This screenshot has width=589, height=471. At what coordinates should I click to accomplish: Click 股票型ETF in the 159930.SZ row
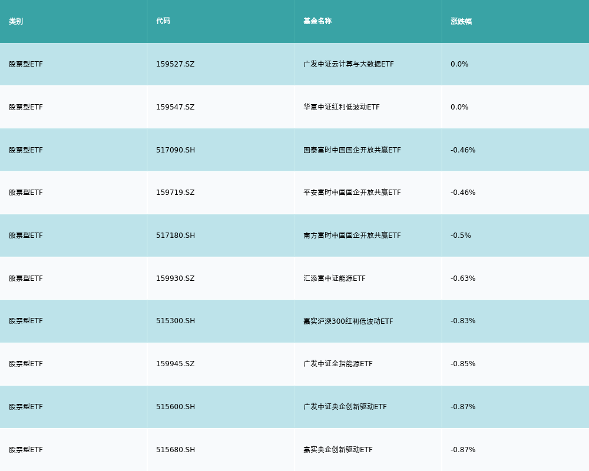point(26,278)
